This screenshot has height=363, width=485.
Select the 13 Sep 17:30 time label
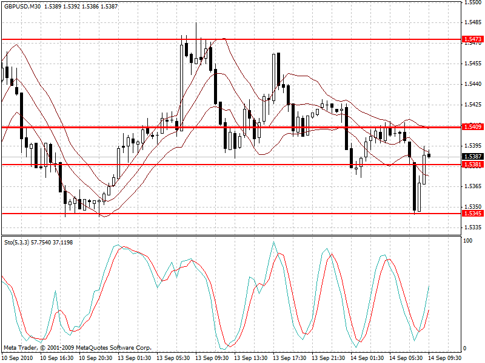(289, 358)
